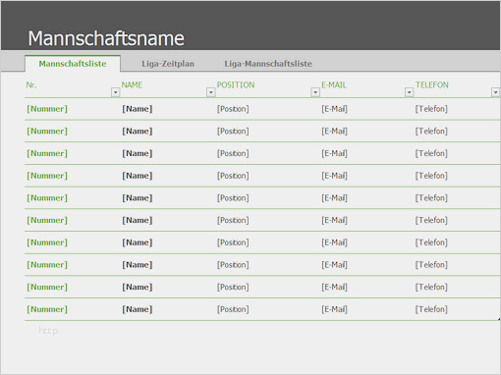Viewport: 501px width, 375px height.
Task: Click the table resize handle corner
Action: (x=499, y=319)
